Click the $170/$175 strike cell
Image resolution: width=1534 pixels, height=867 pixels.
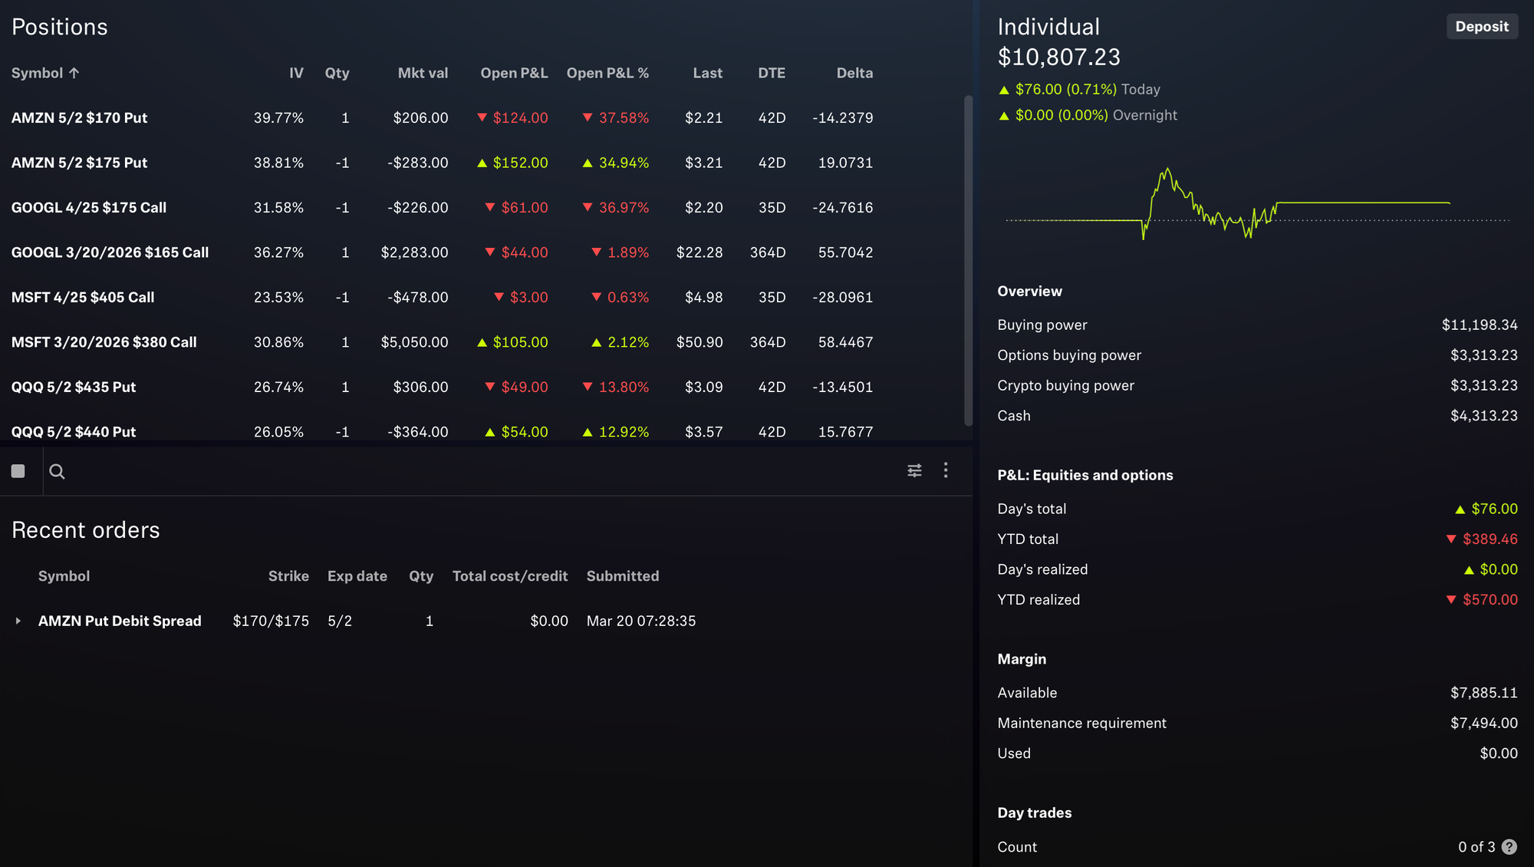(x=271, y=621)
